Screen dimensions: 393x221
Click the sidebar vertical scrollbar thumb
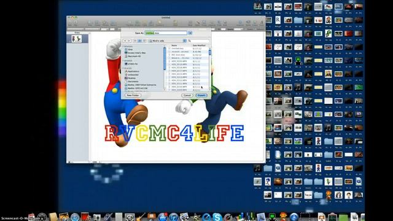coord(165,59)
